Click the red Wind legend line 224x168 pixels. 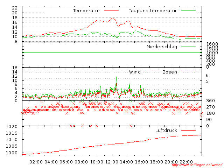[x=152, y=72]
